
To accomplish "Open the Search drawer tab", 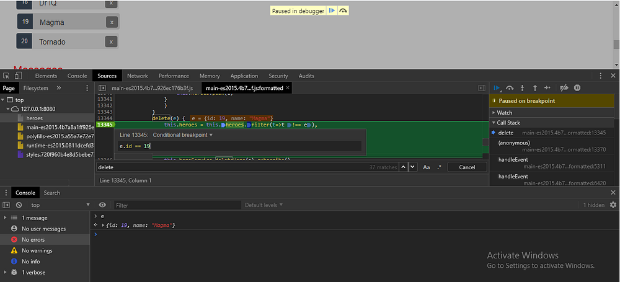I will (x=52, y=193).
